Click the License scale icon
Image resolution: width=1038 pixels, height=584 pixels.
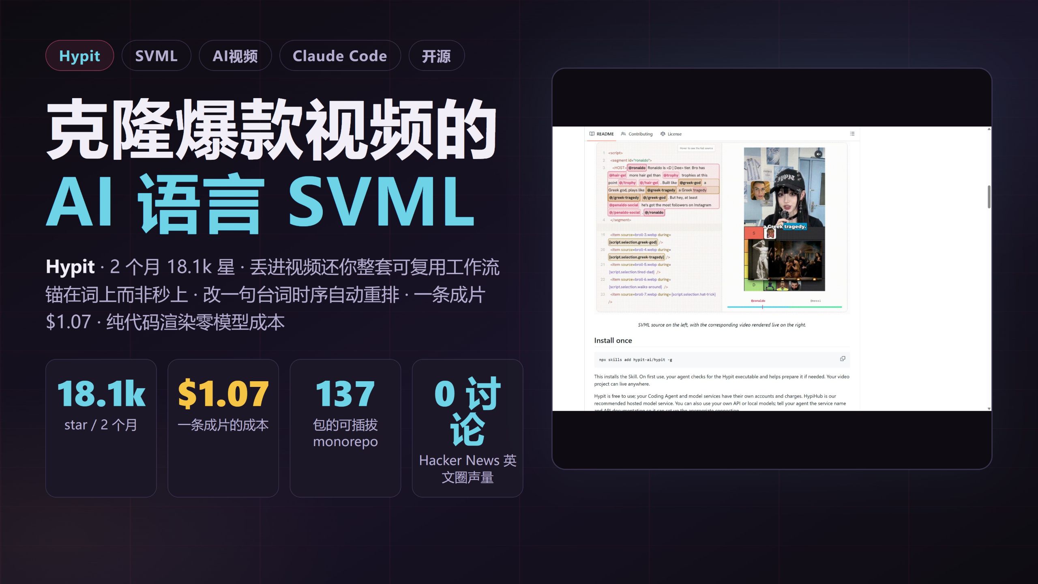point(663,134)
